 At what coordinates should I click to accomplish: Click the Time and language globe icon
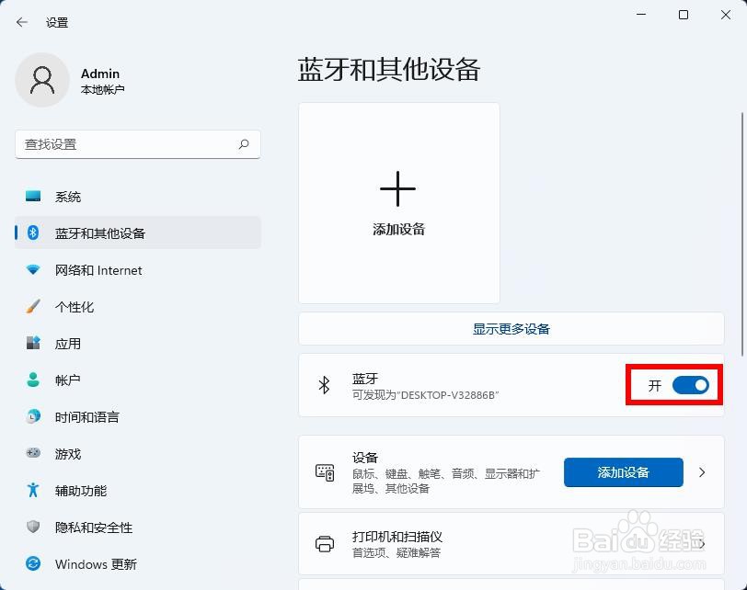tap(33, 416)
